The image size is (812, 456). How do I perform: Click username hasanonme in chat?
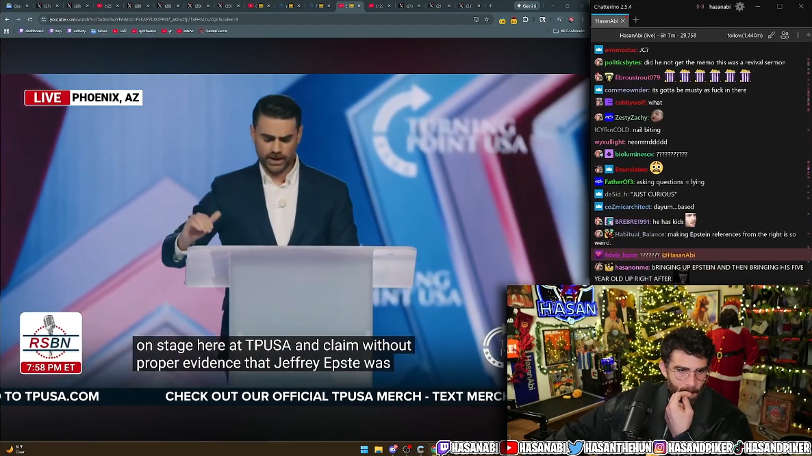click(633, 268)
